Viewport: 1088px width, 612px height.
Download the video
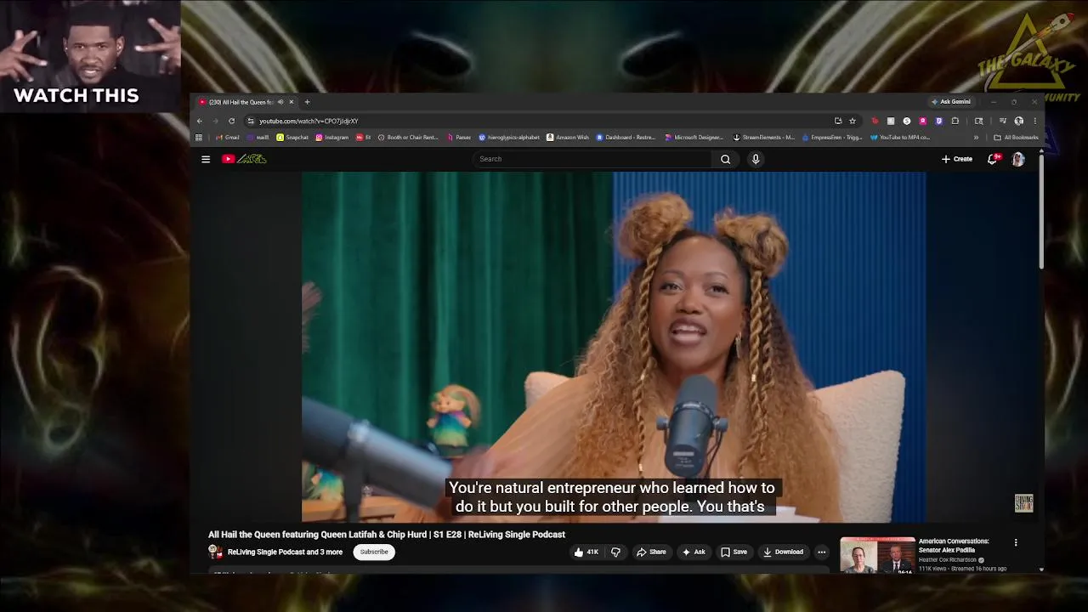pos(783,552)
